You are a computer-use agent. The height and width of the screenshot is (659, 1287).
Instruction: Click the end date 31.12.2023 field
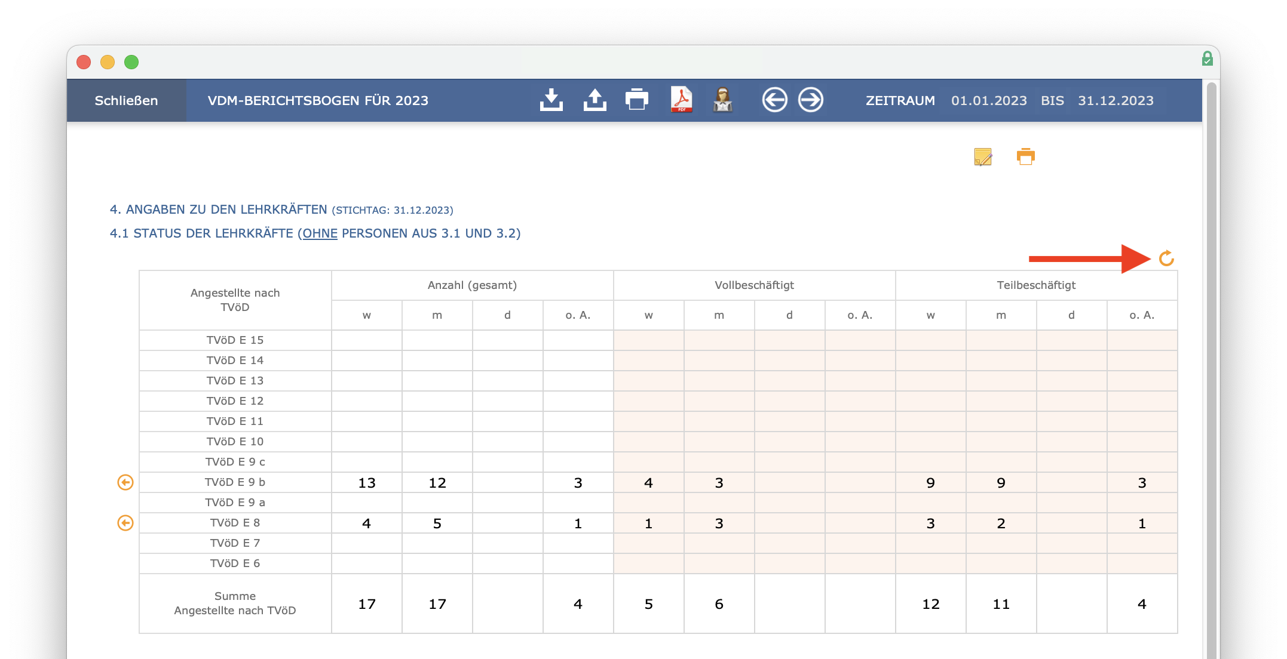pos(1116,100)
